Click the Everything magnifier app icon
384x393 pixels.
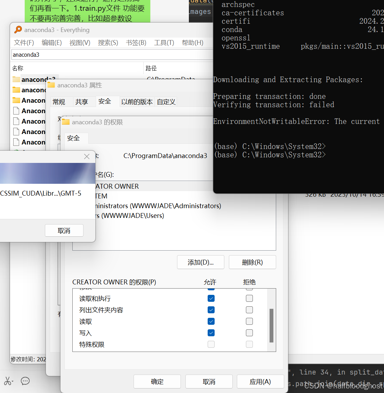(18, 30)
